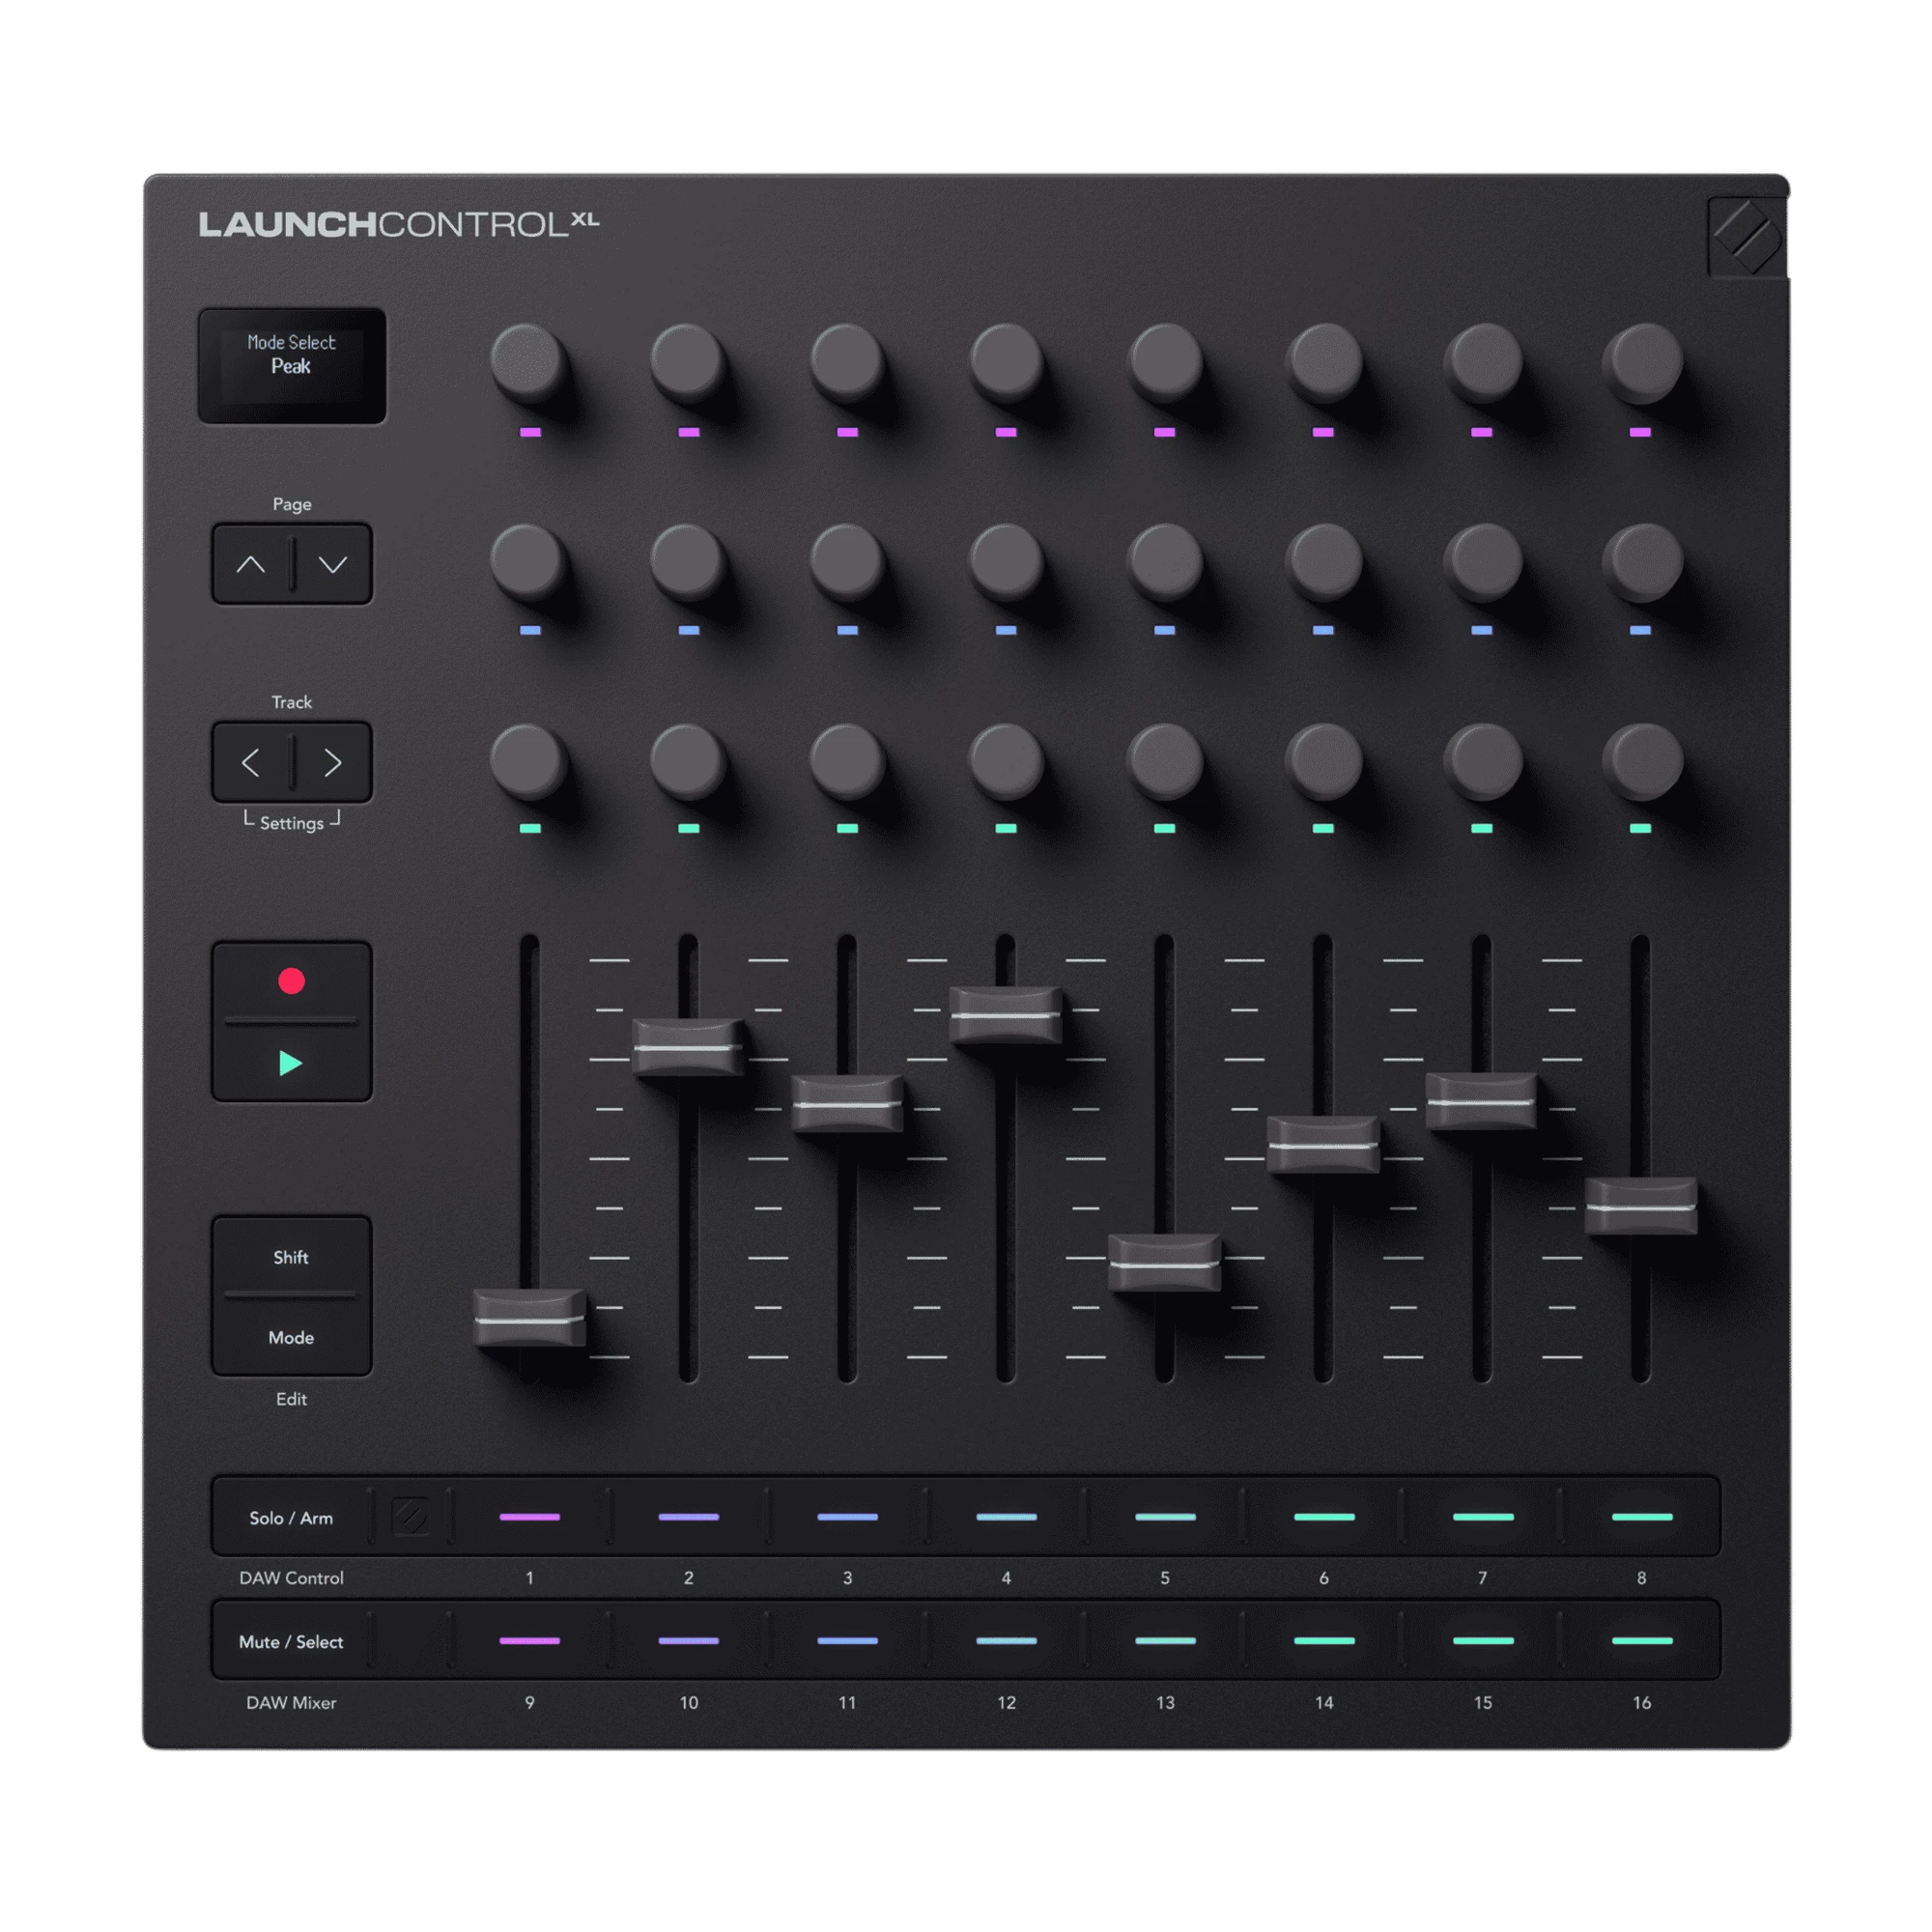Click the Page down arrow
1932x1932 pixels.
pos(333,564)
